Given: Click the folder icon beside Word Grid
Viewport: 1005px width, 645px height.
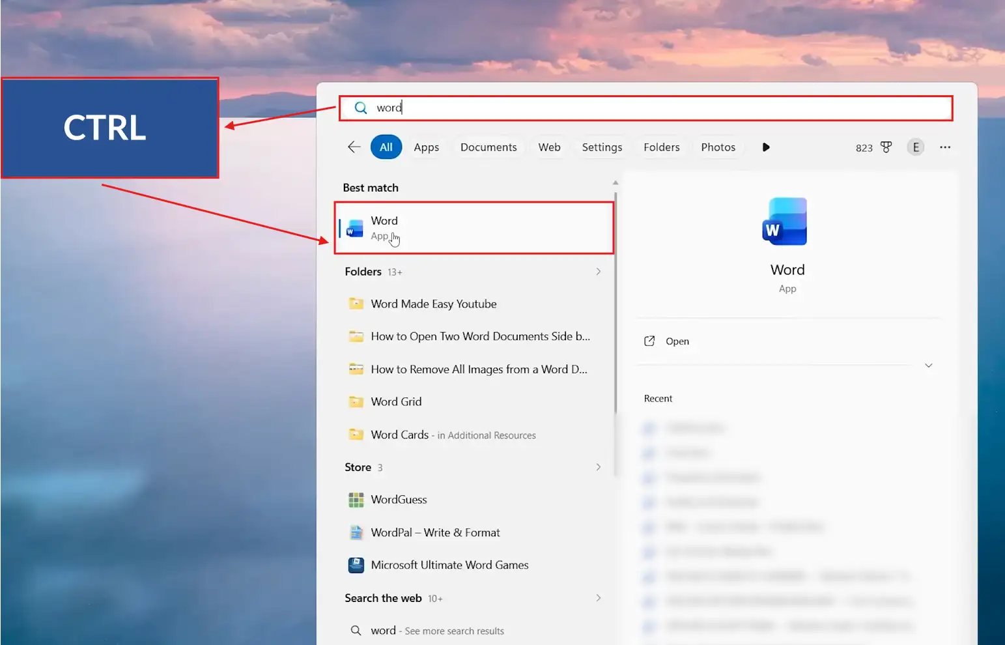Looking at the screenshot, I should tap(356, 402).
